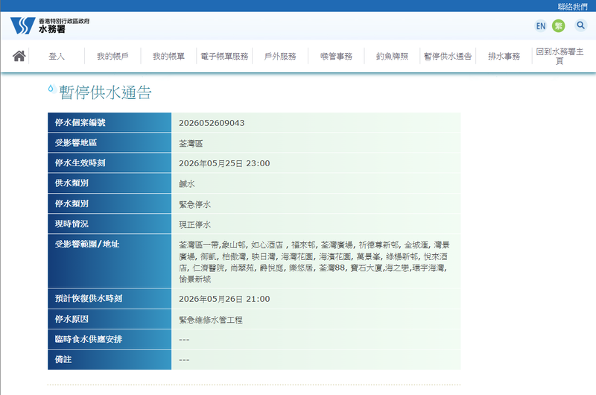This screenshot has width=596, height=395.
Task: Open 釣魚牌照 menu item
Action: (x=392, y=56)
